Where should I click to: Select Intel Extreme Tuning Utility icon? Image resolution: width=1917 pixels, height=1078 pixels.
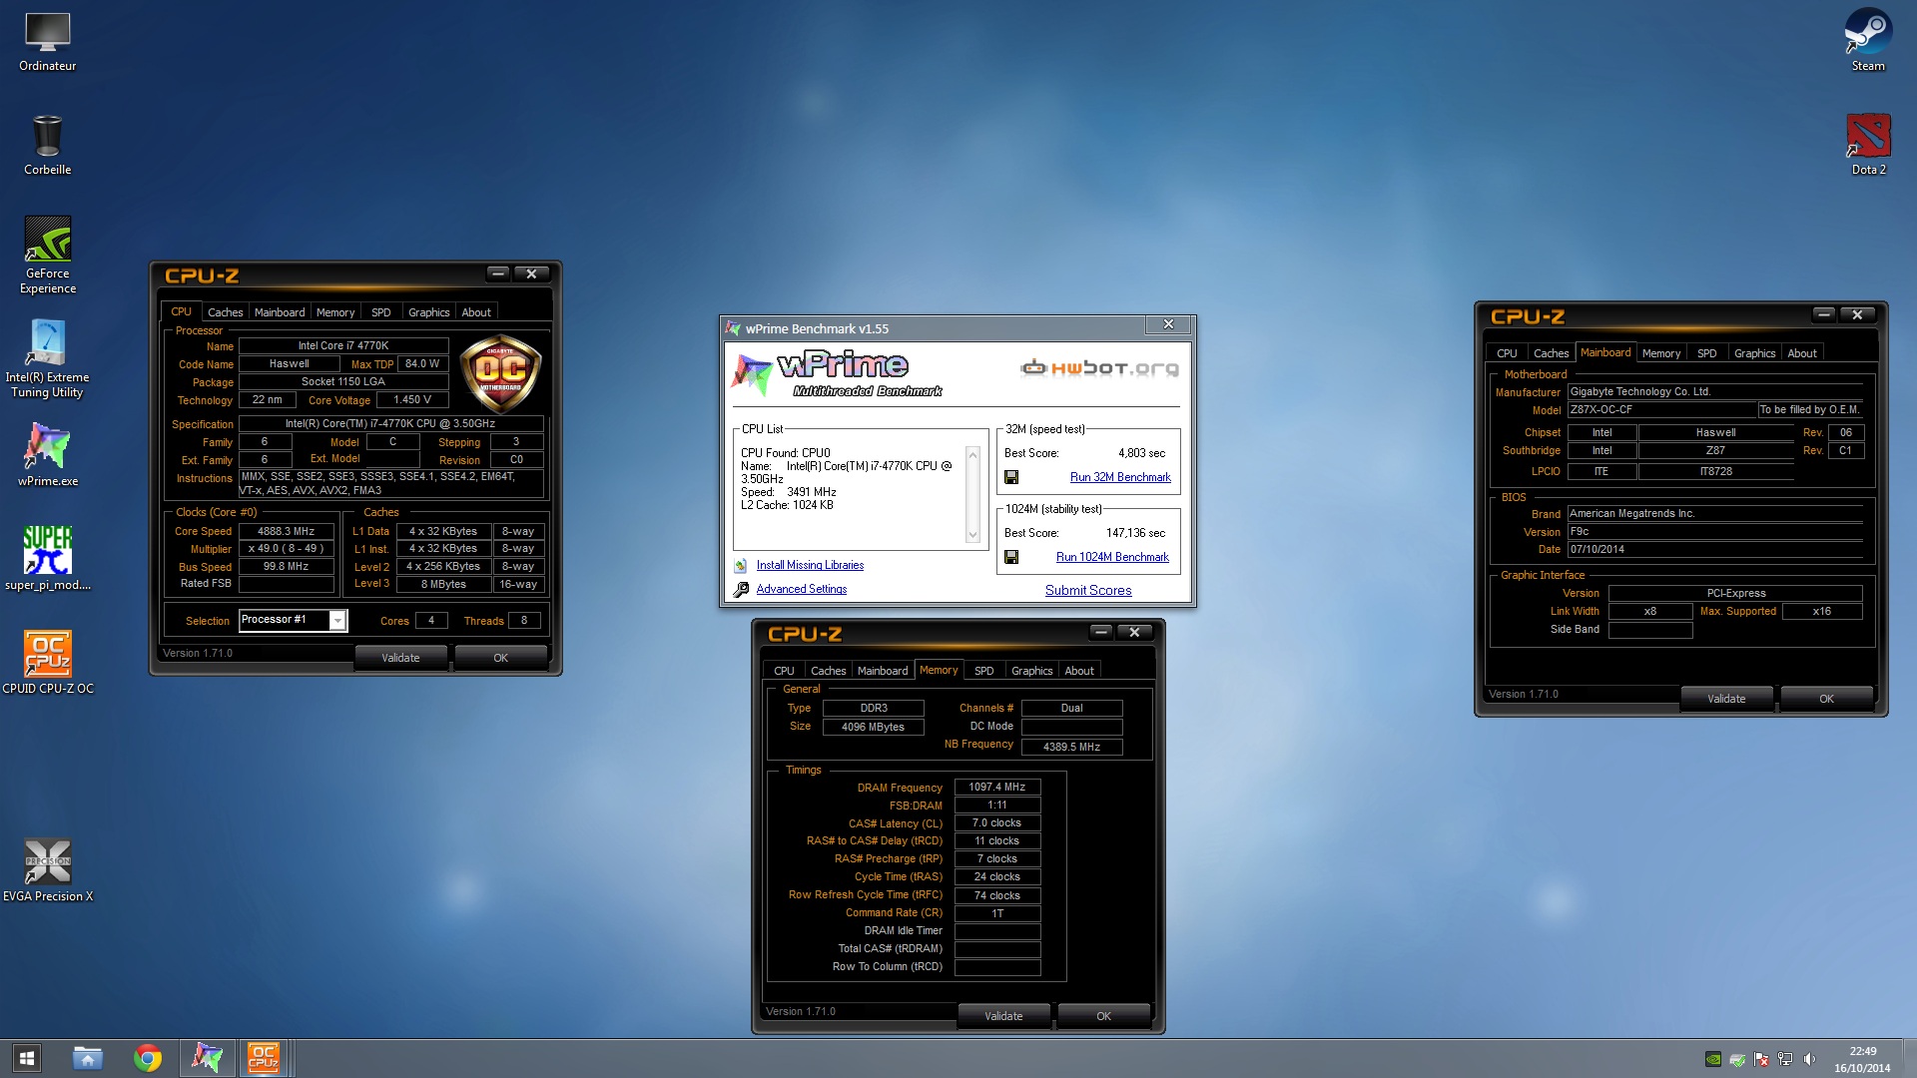pos(47,359)
